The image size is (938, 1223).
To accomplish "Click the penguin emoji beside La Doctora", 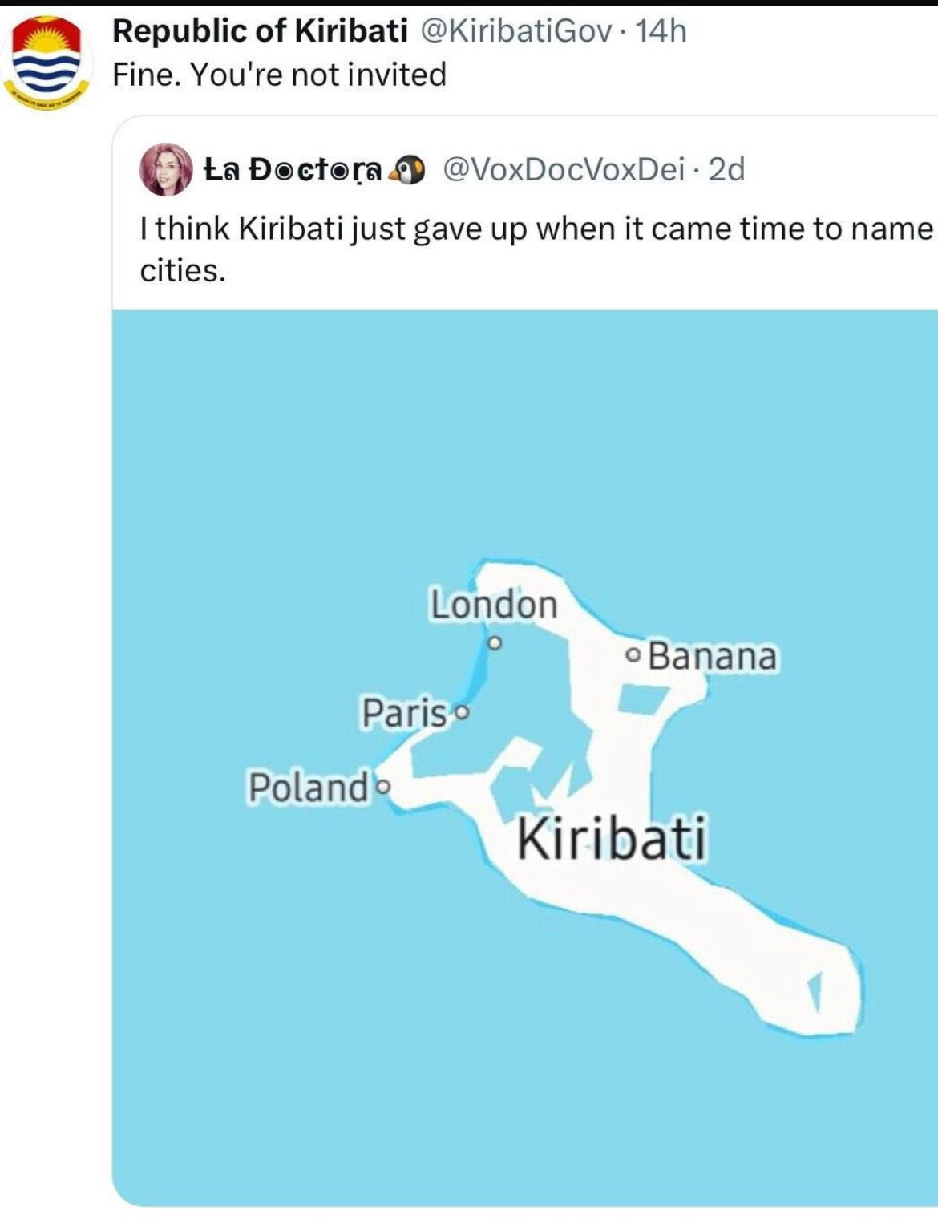I will 410,169.
